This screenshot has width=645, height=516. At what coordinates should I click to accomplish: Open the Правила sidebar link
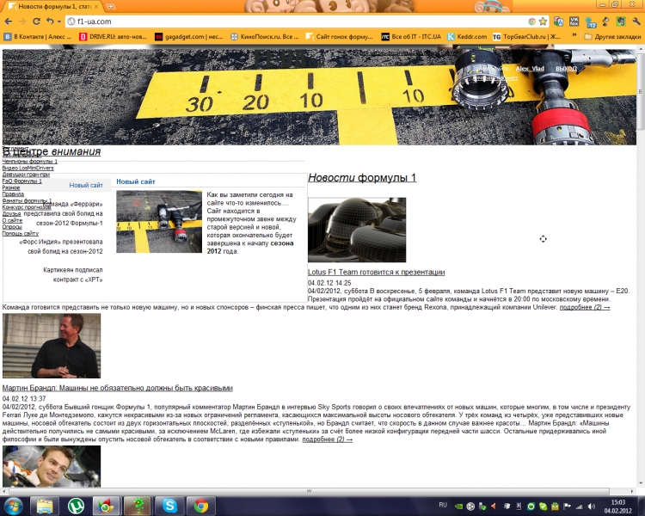pyautogui.click(x=13, y=193)
